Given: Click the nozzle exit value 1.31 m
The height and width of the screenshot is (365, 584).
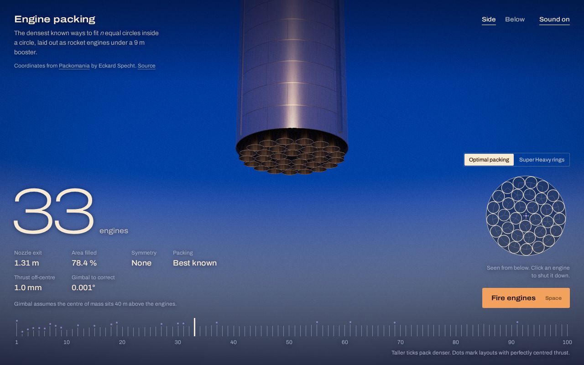Looking at the screenshot, I should click(x=26, y=263).
